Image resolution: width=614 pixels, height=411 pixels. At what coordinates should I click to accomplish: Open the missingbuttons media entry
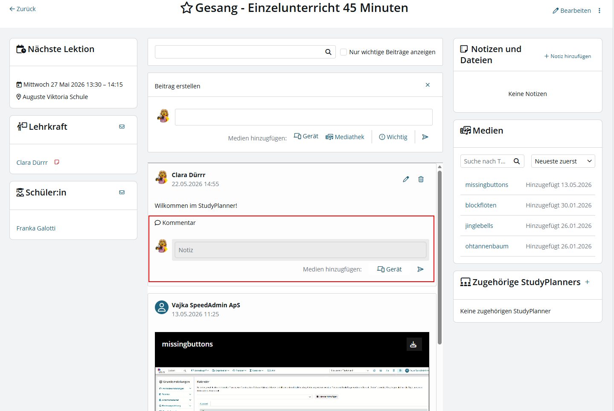click(487, 185)
